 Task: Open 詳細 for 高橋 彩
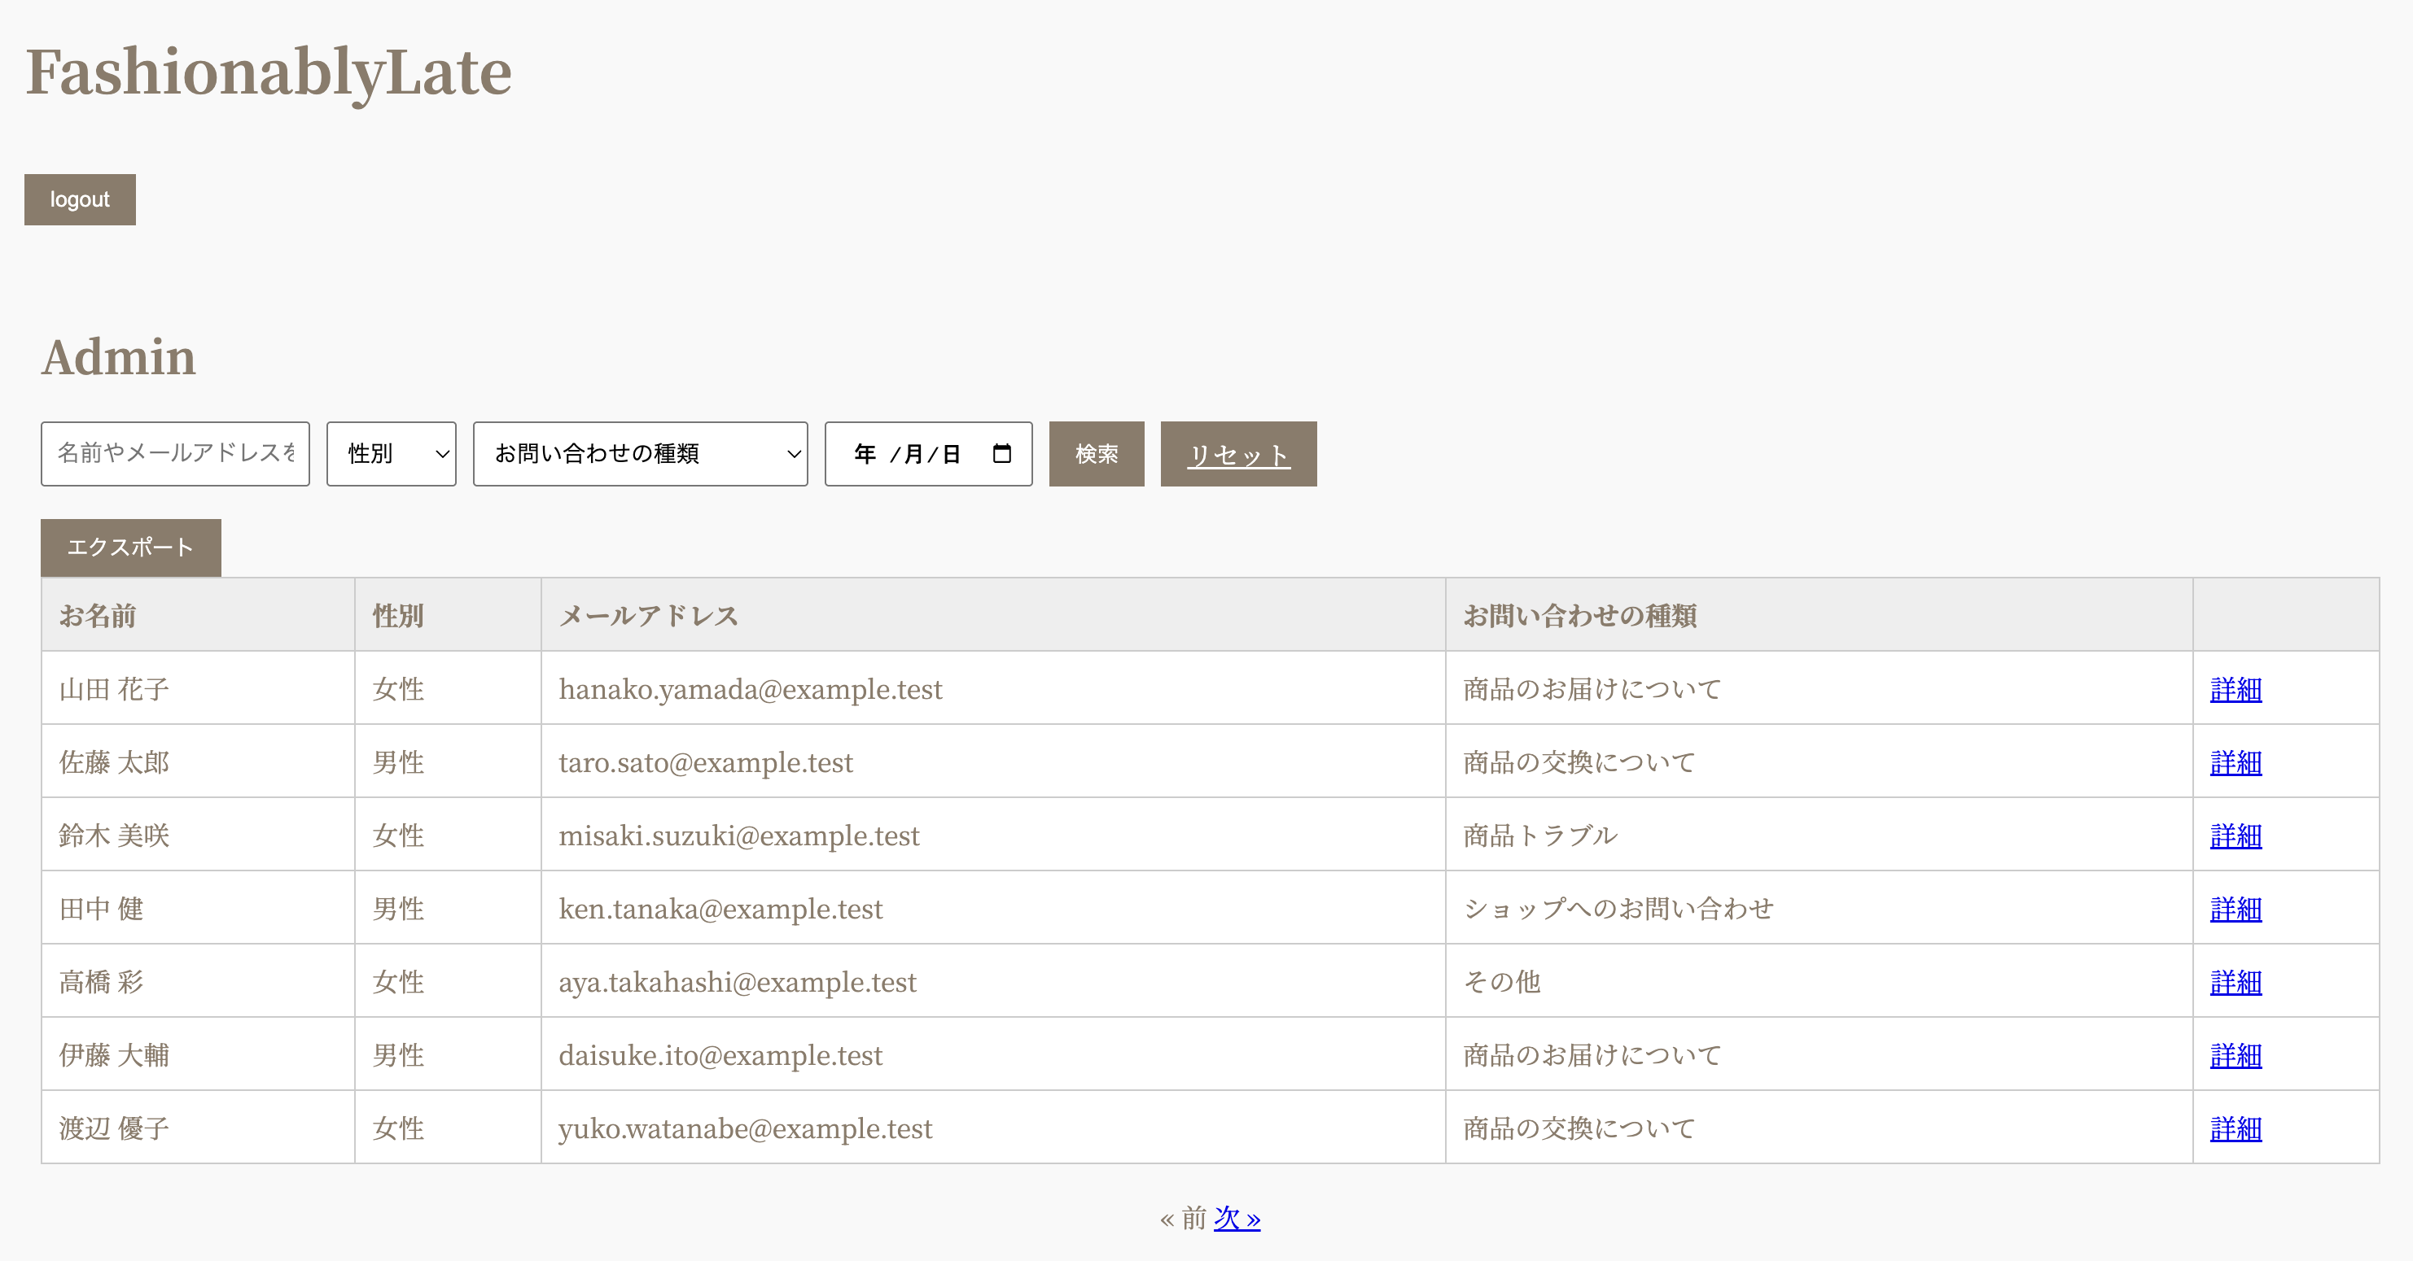2235,982
